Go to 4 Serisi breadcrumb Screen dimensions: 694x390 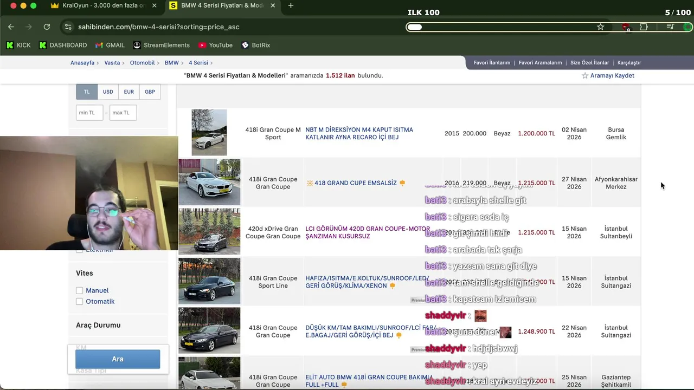click(198, 63)
